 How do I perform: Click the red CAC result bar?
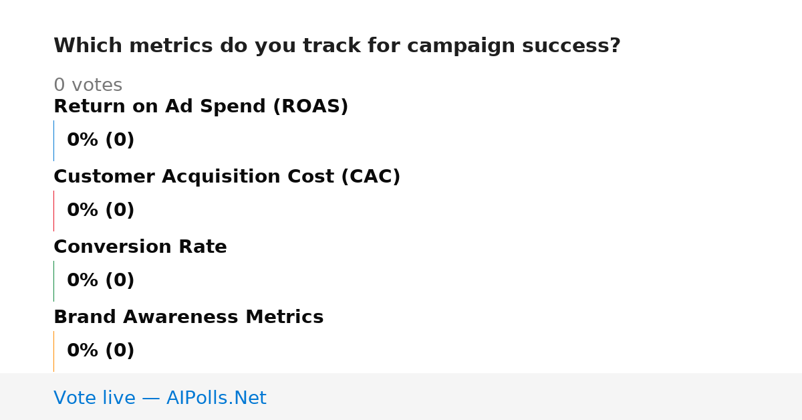53,211
